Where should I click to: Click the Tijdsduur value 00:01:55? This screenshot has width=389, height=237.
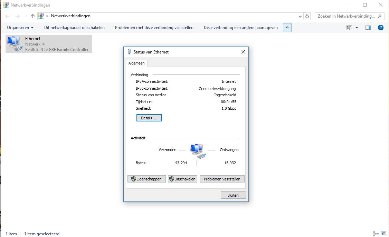click(228, 102)
